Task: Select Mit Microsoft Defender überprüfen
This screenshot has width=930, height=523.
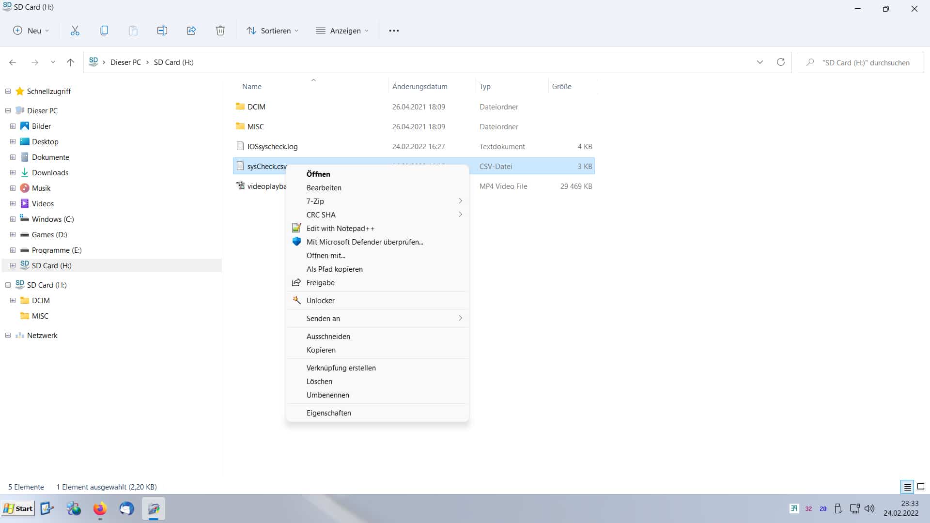Action: pyautogui.click(x=377, y=242)
